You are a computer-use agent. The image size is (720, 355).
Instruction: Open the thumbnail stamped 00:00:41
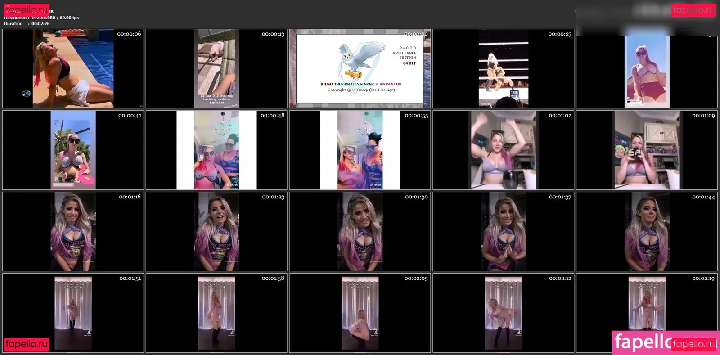(73, 150)
